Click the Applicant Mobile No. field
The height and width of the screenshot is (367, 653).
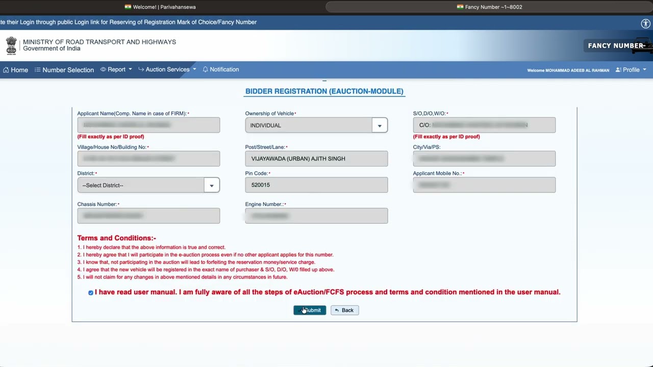(x=484, y=185)
